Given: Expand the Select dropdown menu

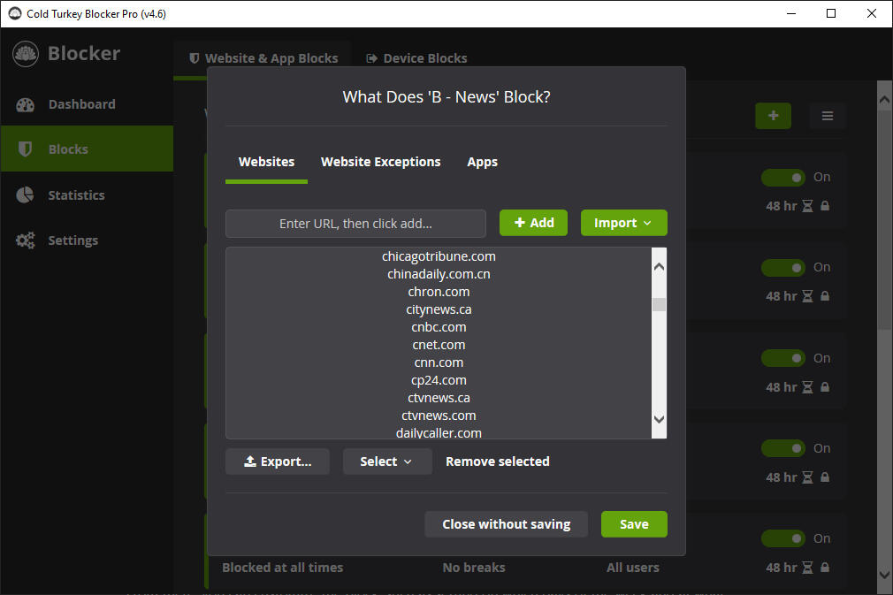Looking at the screenshot, I should 387,462.
